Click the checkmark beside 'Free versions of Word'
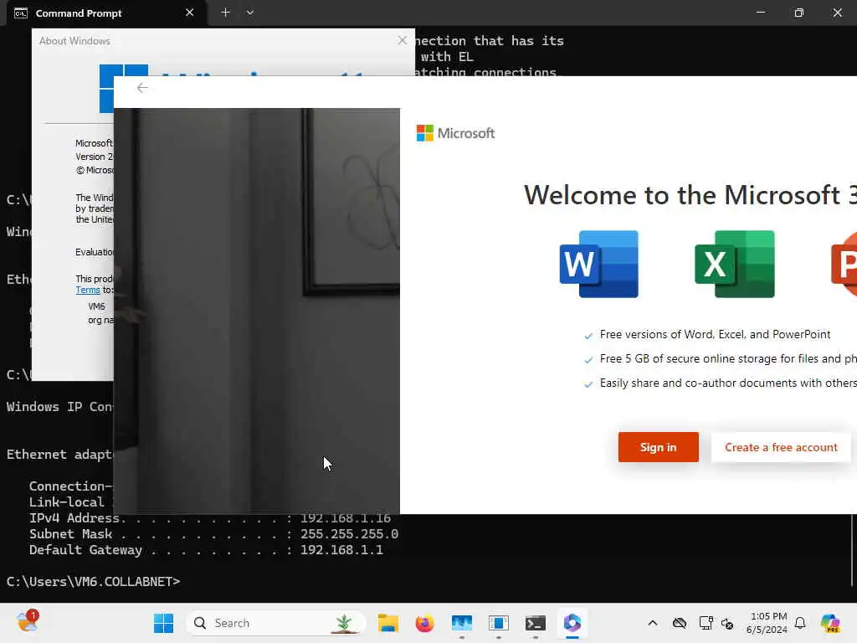857x643 pixels. coord(588,336)
